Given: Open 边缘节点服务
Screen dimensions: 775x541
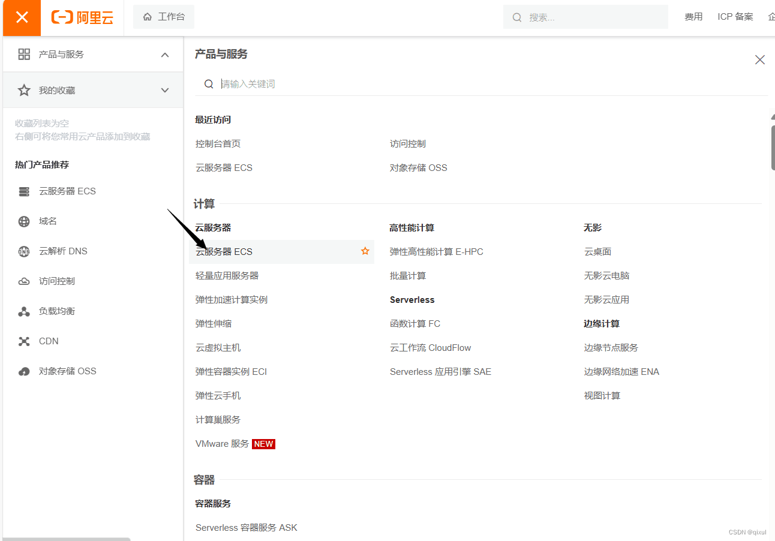Looking at the screenshot, I should click(x=611, y=348).
